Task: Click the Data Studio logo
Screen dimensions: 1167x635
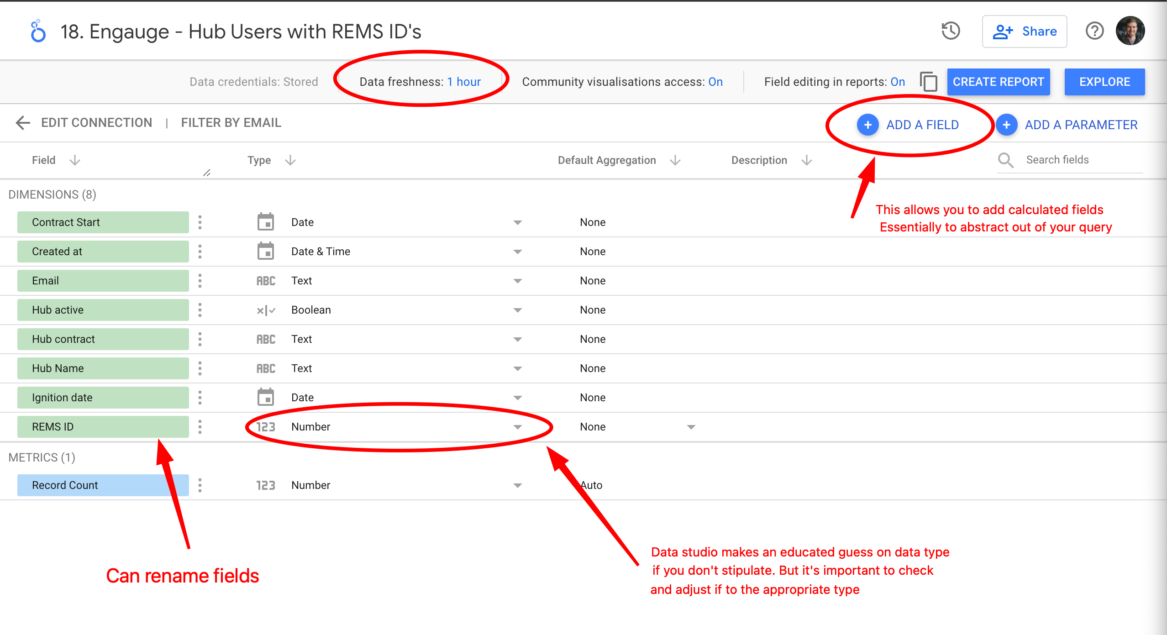Action: tap(37, 31)
